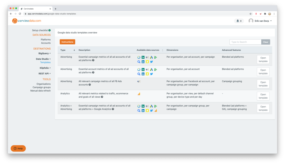
Task: Open the browser extensions puzzle icon
Action: tap(265, 14)
